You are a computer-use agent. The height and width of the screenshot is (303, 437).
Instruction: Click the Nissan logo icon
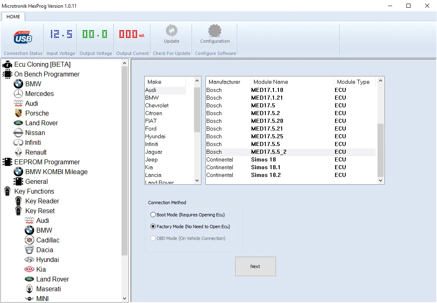pos(18,133)
